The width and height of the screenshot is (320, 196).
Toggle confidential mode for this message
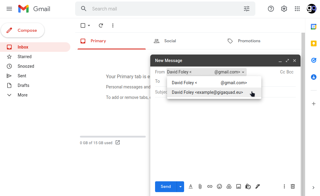[248, 186]
